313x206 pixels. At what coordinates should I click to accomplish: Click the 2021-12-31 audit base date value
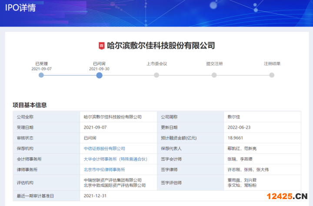point(94,196)
